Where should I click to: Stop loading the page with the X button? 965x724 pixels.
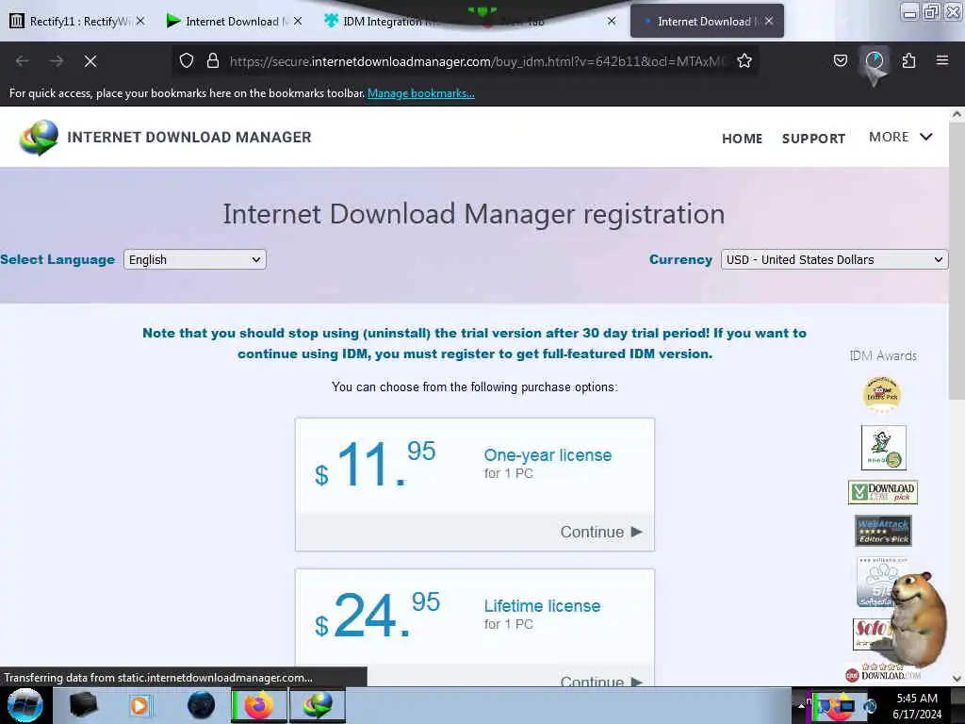tap(90, 61)
